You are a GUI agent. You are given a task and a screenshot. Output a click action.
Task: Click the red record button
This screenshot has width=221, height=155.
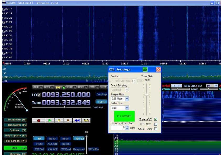(39, 120)
